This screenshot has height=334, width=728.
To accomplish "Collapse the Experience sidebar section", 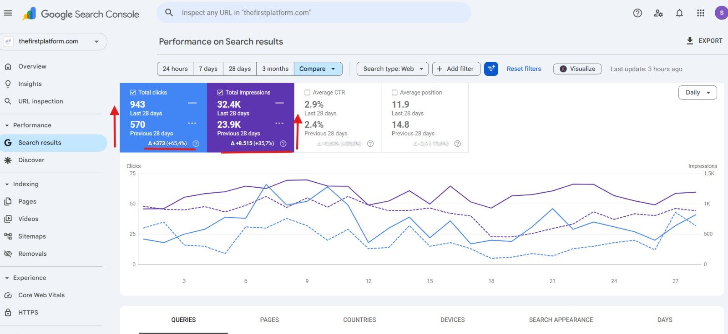I will pos(7,278).
